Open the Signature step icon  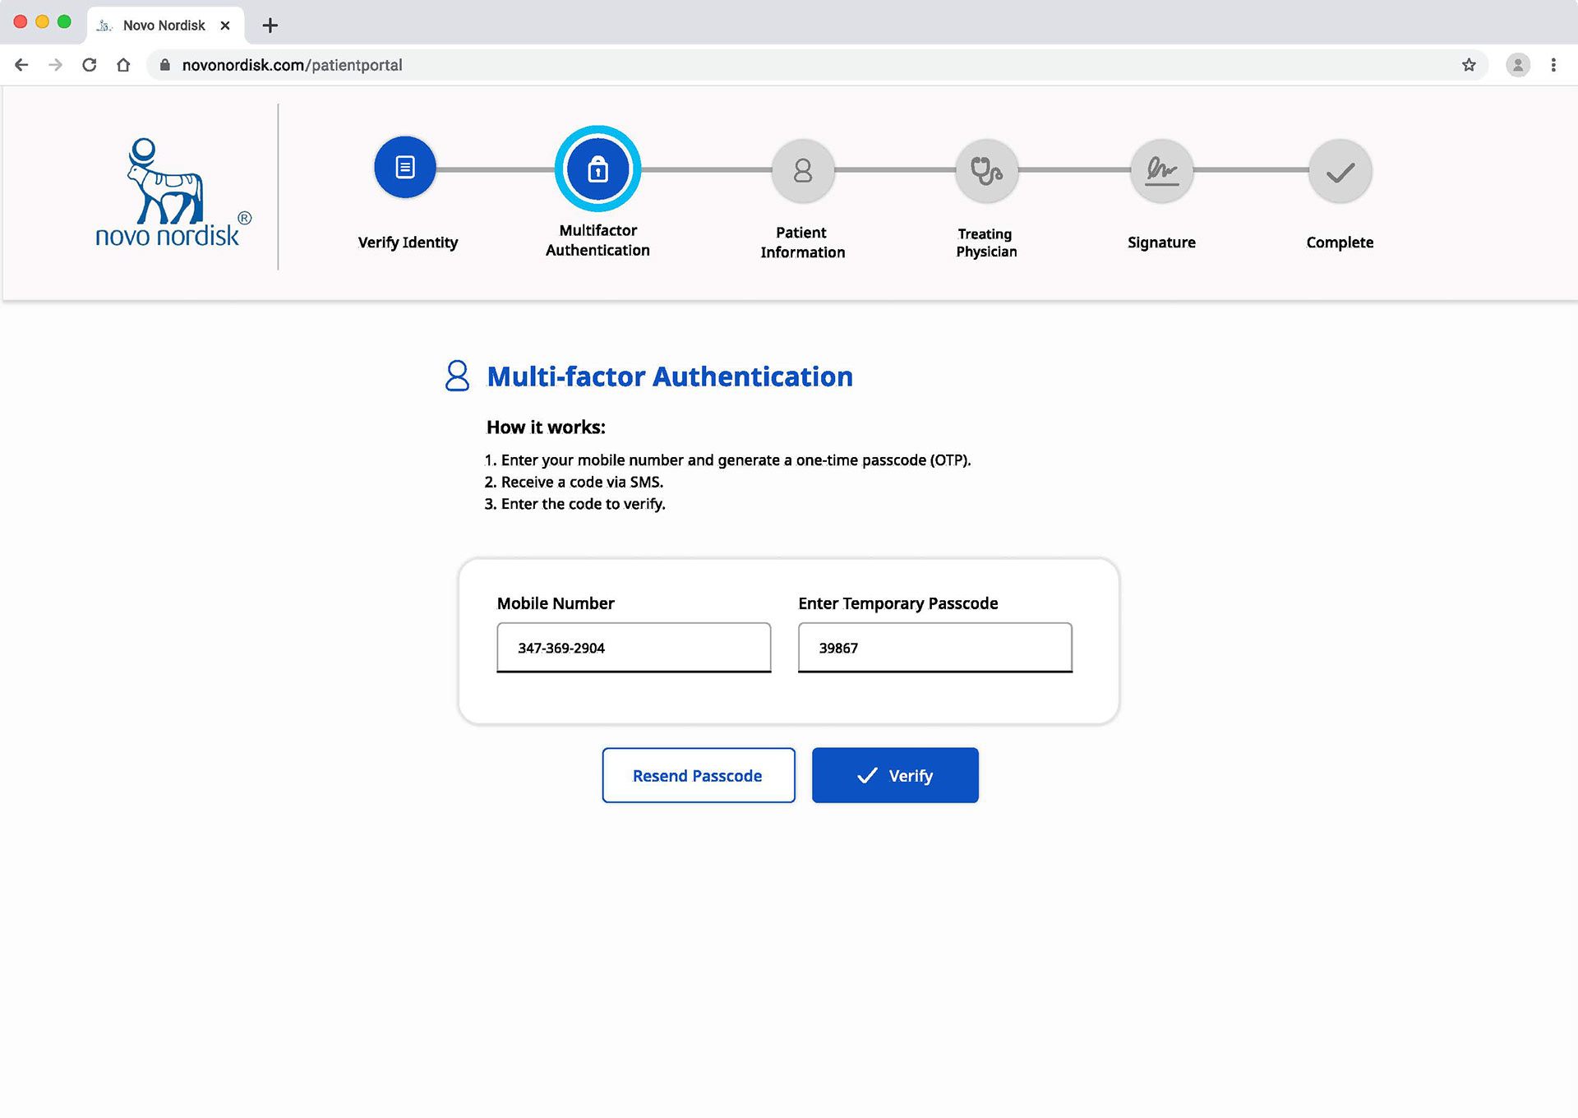1161,171
